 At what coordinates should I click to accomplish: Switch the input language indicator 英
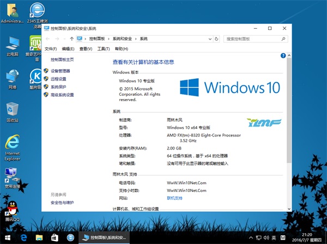click(274, 238)
